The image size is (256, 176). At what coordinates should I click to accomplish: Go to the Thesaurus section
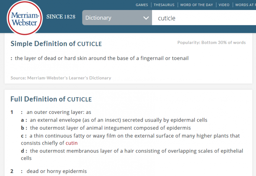click(x=164, y=5)
